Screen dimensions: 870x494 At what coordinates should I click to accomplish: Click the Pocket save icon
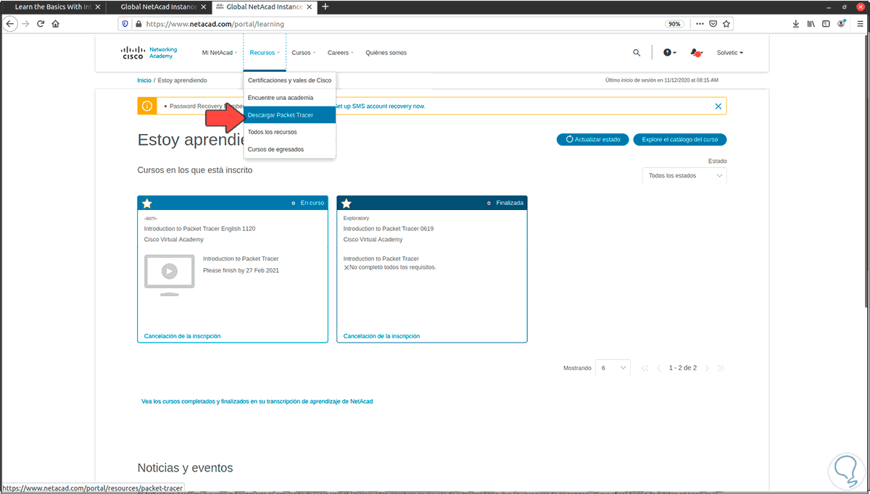(713, 24)
